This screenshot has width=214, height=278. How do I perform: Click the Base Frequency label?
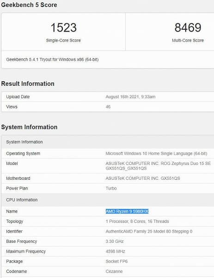[x=21, y=241]
